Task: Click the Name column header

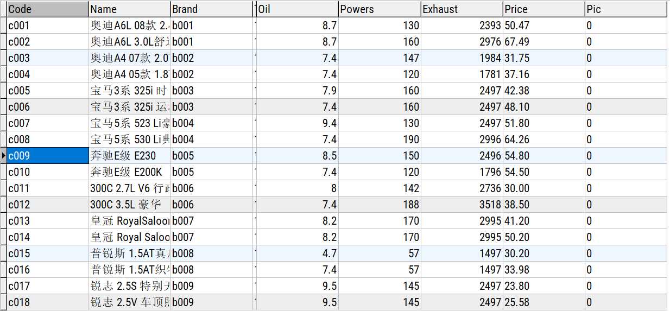Action: (130, 9)
